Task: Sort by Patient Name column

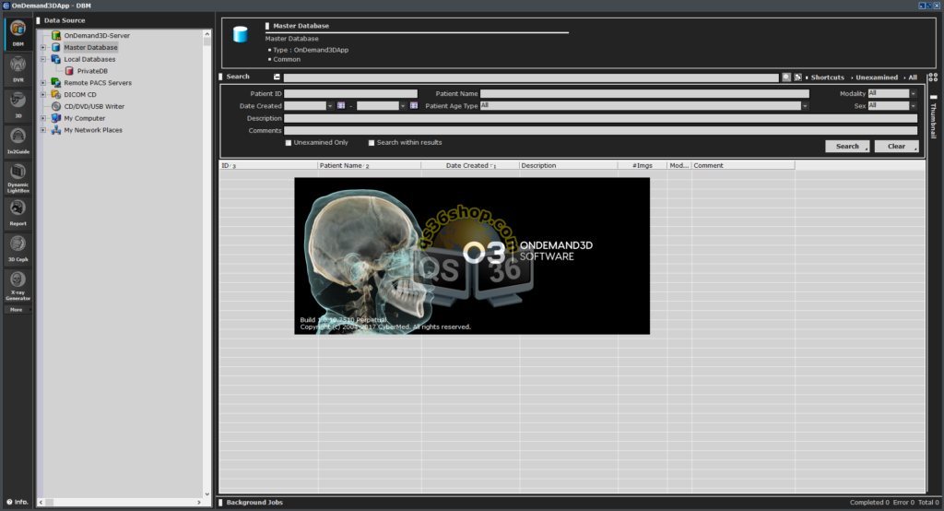Action: tap(369, 166)
